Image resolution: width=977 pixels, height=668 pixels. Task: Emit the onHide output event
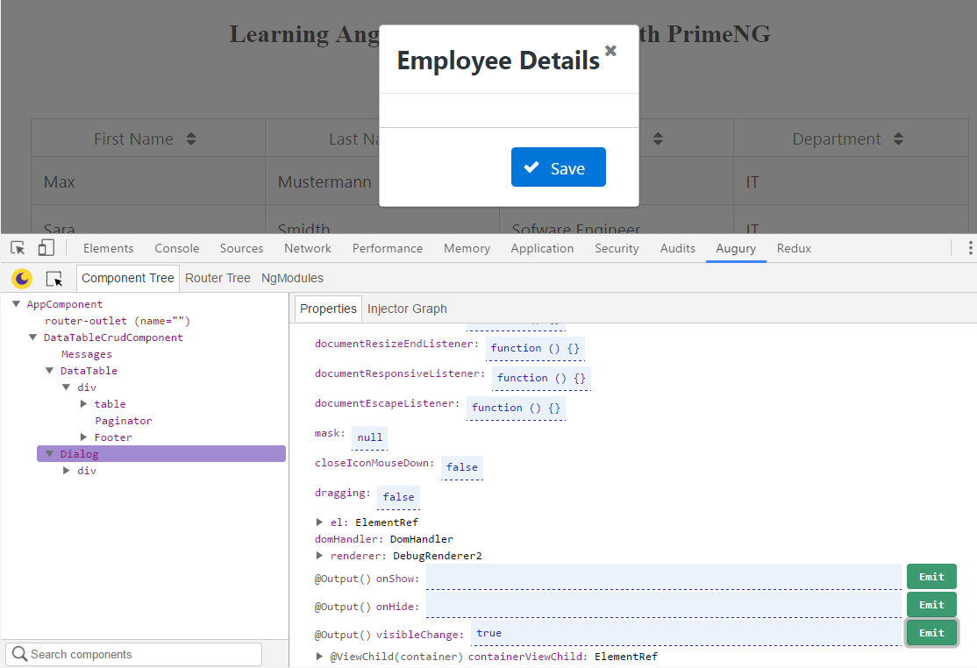click(x=931, y=605)
